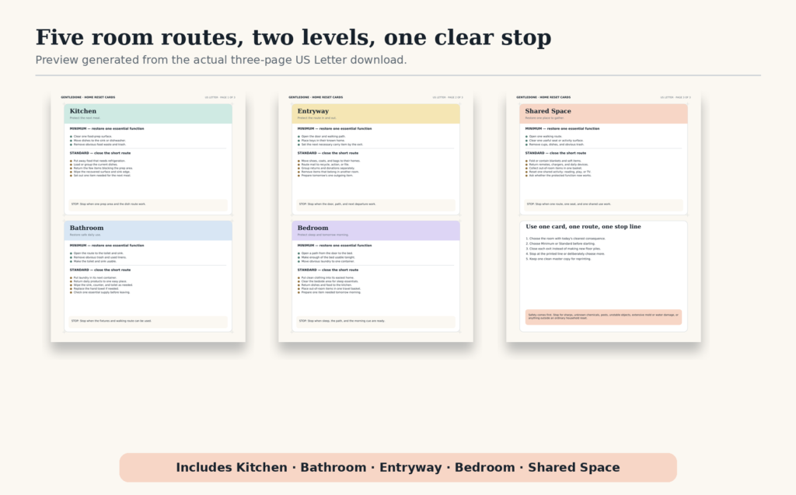Select the Entryway card title

[x=312, y=111]
